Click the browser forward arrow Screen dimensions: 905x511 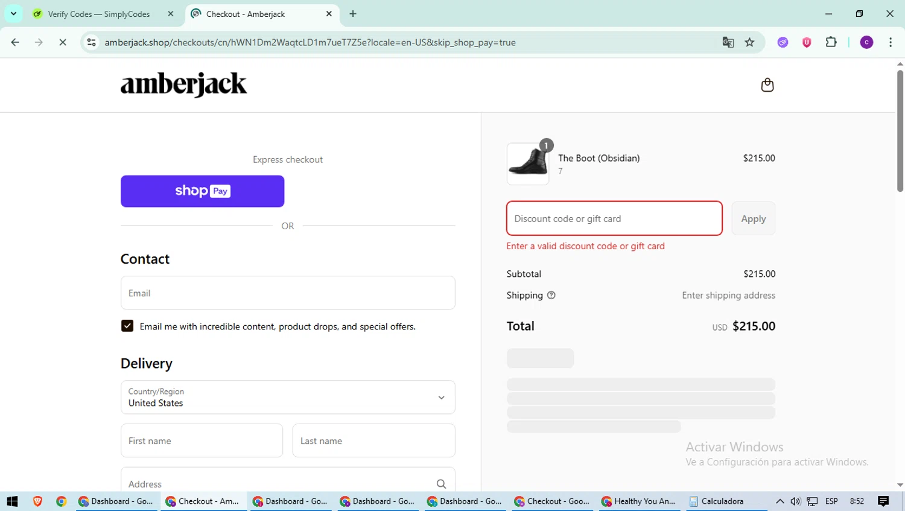pyautogui.click(x=39, y=42)
